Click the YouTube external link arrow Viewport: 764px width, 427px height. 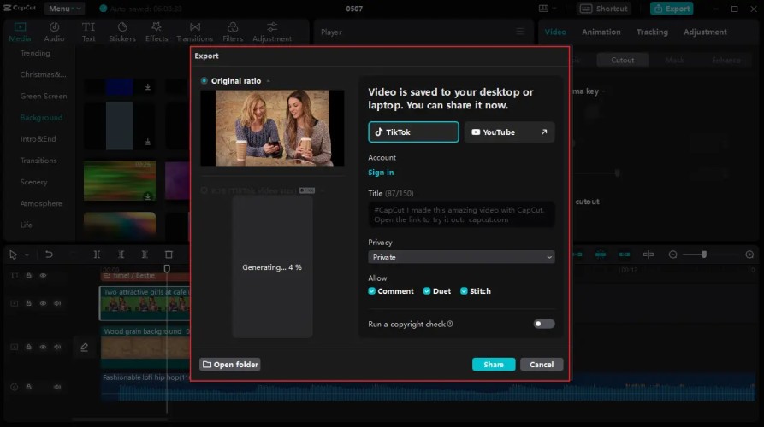pyautogui.click(x=544, y=132)
